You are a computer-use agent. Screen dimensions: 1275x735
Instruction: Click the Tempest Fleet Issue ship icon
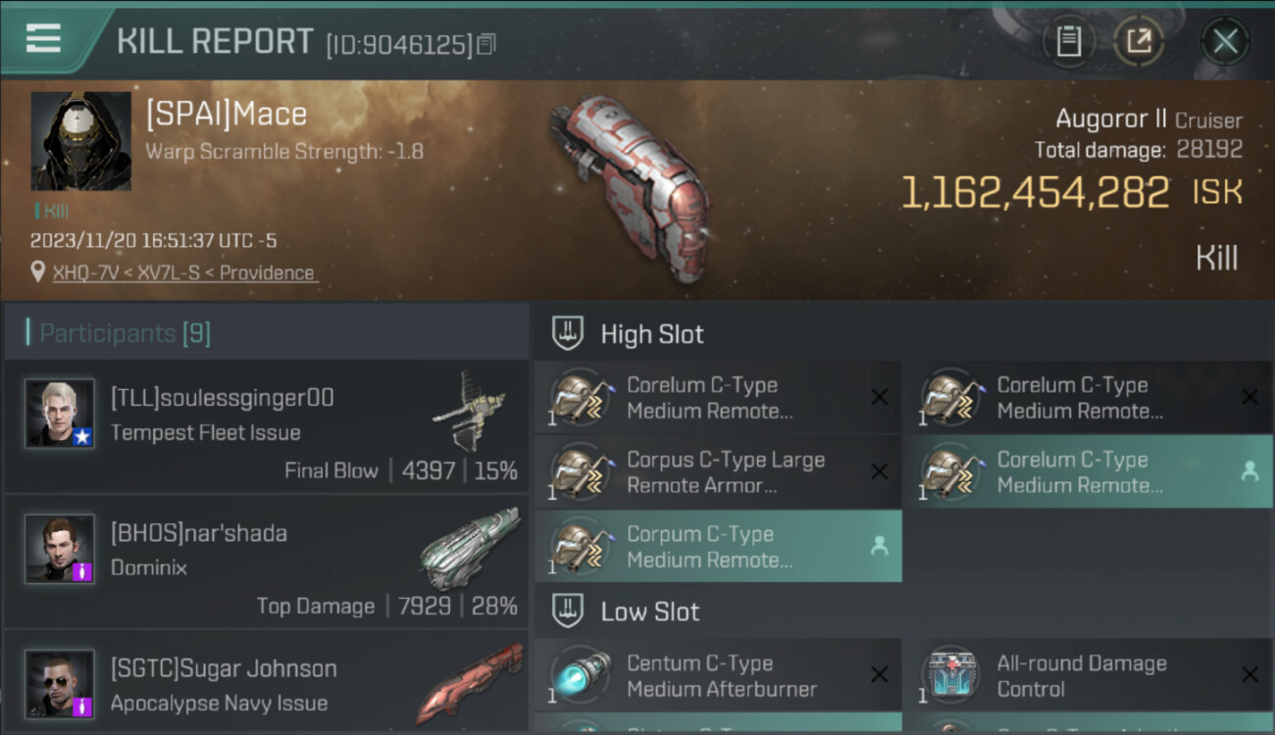[470, 410]
